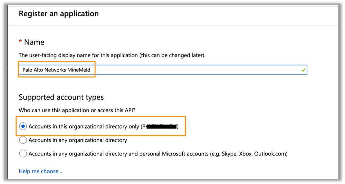Select the 'Accounts in any organizational directory' radio button

point(23,140)
